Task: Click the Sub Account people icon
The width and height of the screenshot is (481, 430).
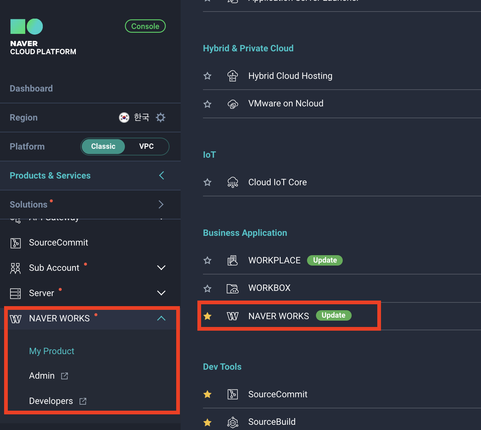Action: coord(16,268)
